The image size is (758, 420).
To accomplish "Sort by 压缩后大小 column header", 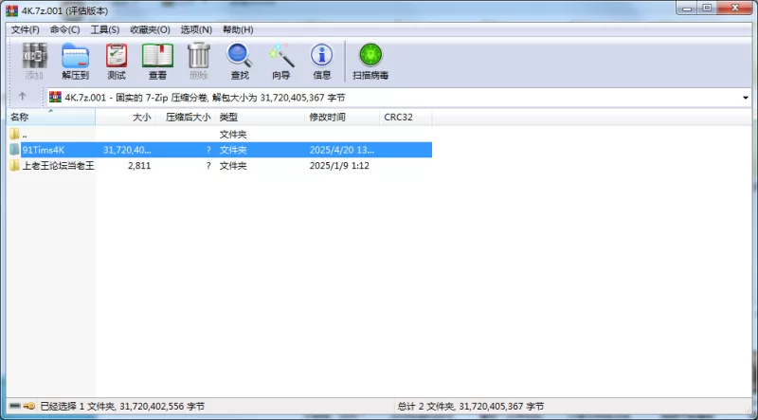I will point(185,118).
